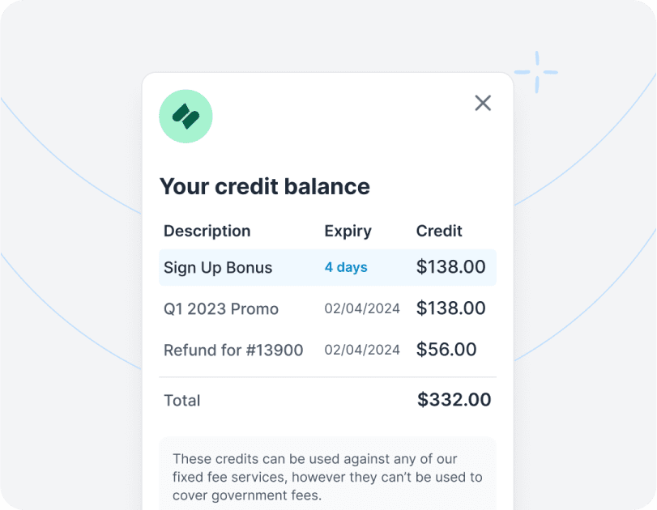Click the X dismiss icon
The image size is (657, 510).
point(483,103)
